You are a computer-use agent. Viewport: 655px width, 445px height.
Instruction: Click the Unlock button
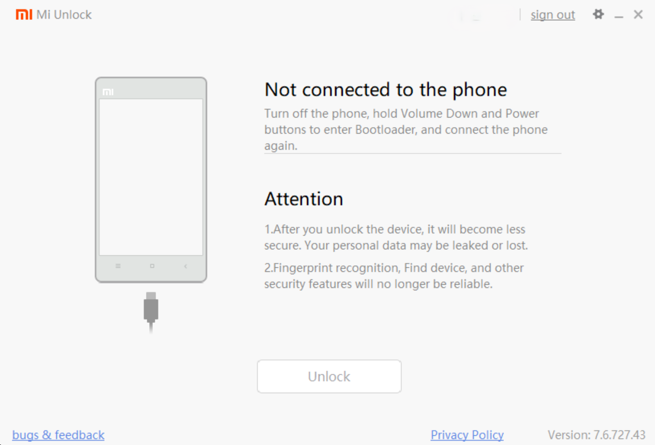tap(329, 376)
